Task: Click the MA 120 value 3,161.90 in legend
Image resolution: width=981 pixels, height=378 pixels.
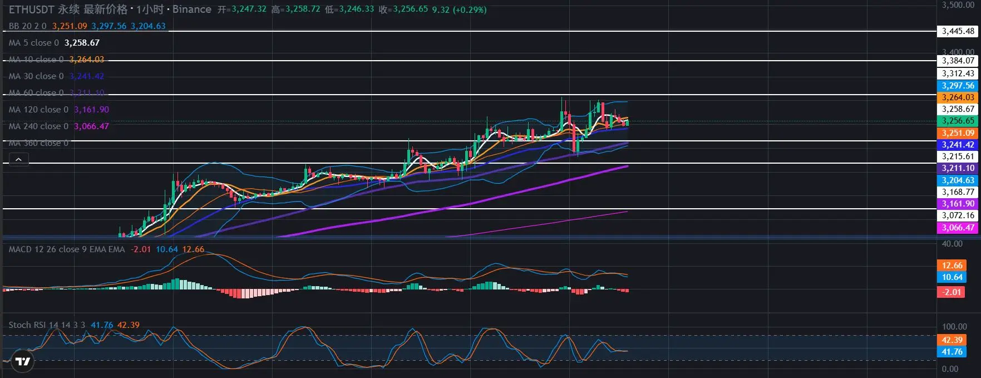Action: point(91,110)
